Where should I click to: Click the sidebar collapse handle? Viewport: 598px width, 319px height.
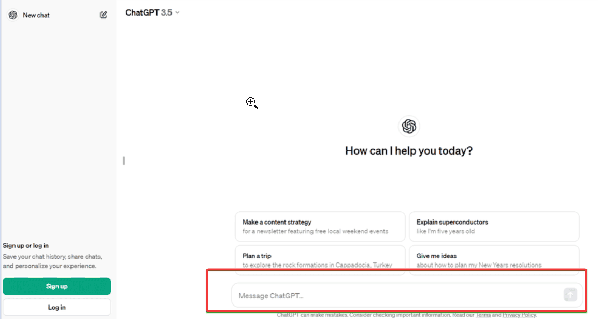(x=124, y=161)
